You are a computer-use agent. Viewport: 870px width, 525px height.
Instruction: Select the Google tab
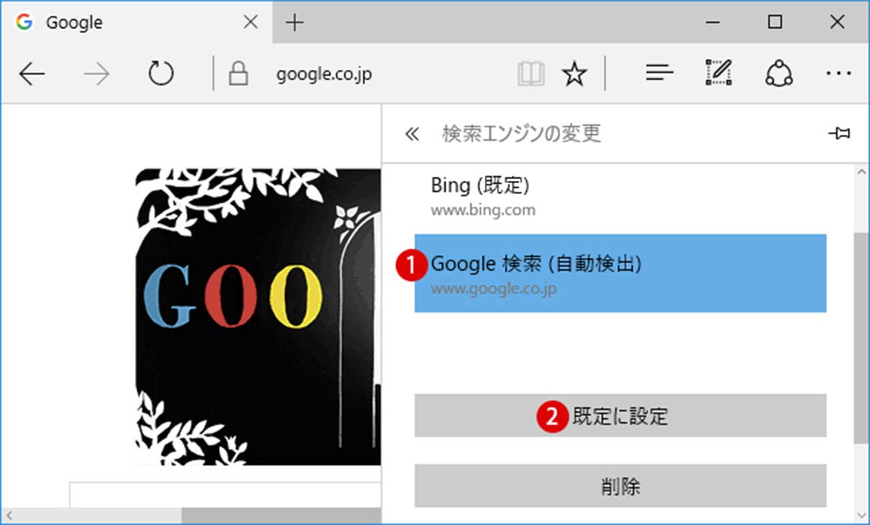click(x=137, y=22)
